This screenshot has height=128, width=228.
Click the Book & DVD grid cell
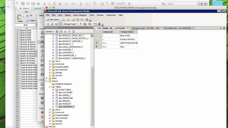pyautogui.click(x=128, y=36)
